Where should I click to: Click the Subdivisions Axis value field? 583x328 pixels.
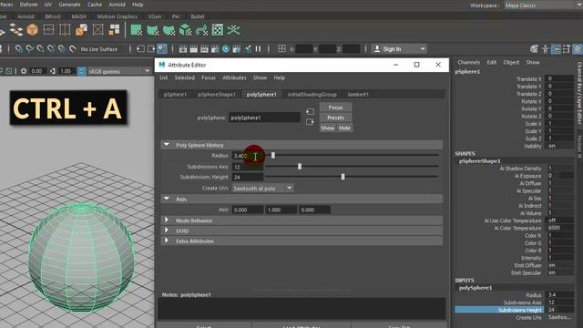pos(248,167)
